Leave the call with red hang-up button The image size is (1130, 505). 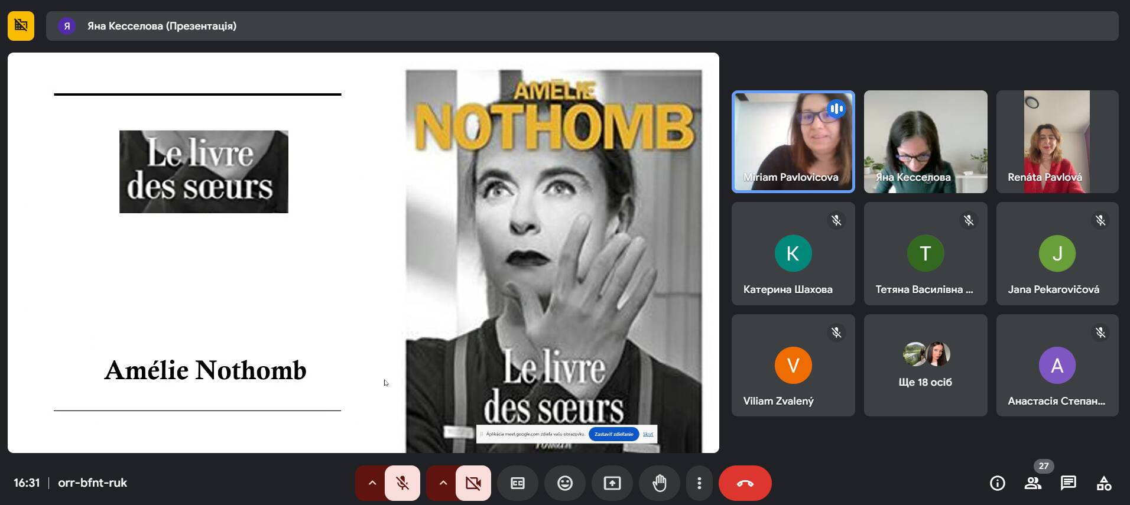pyautogui.click(x=745, y=483)
